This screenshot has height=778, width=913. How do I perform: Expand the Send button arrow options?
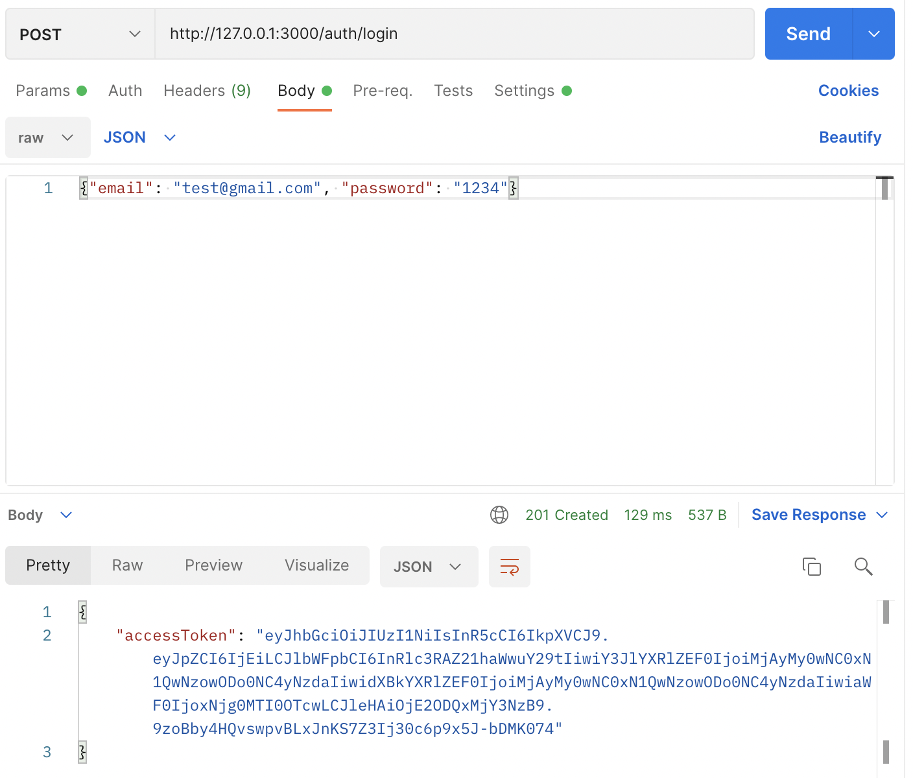(x=873, y=34)
